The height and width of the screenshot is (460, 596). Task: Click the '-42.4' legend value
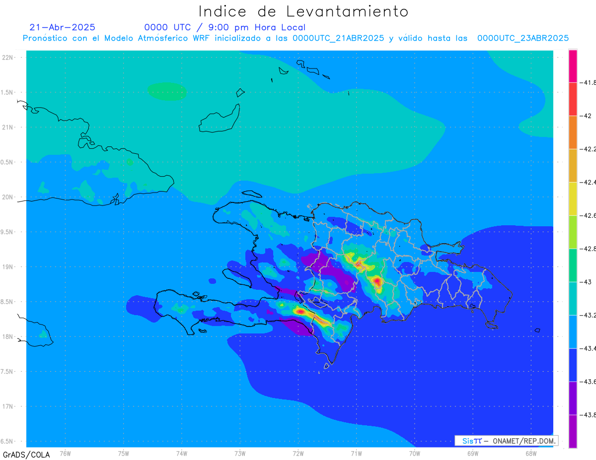588,182
